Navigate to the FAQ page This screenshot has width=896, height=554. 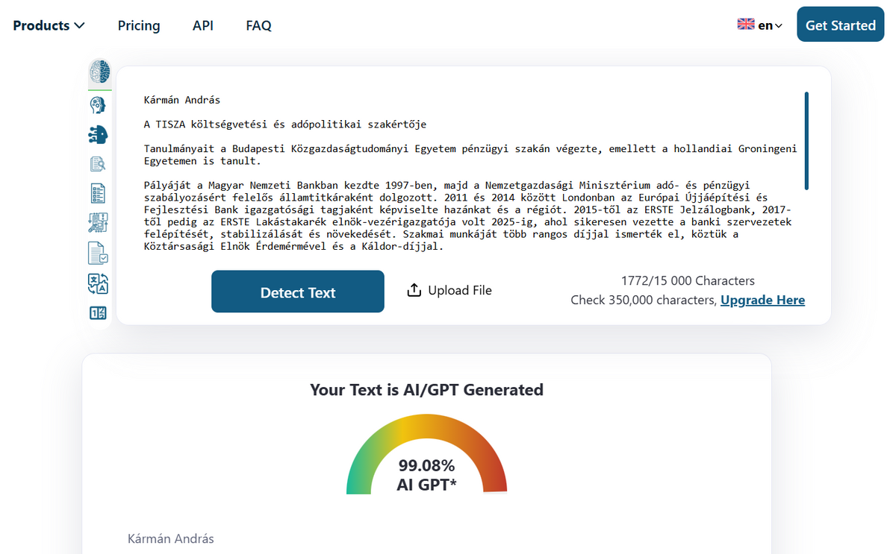258,25
